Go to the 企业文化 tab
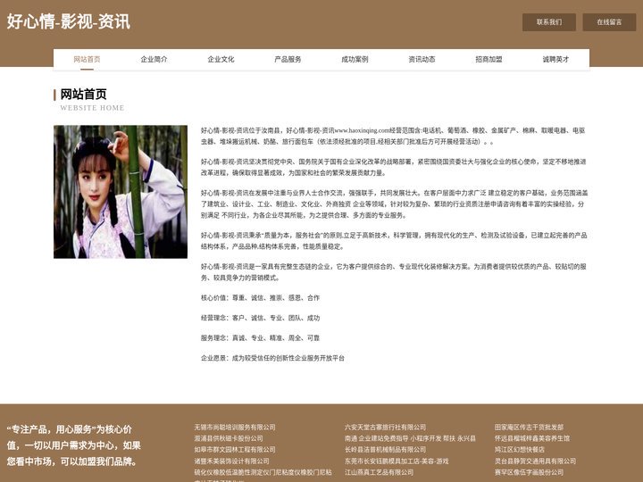Screen dimensions: 643x482 coord(221,60)
